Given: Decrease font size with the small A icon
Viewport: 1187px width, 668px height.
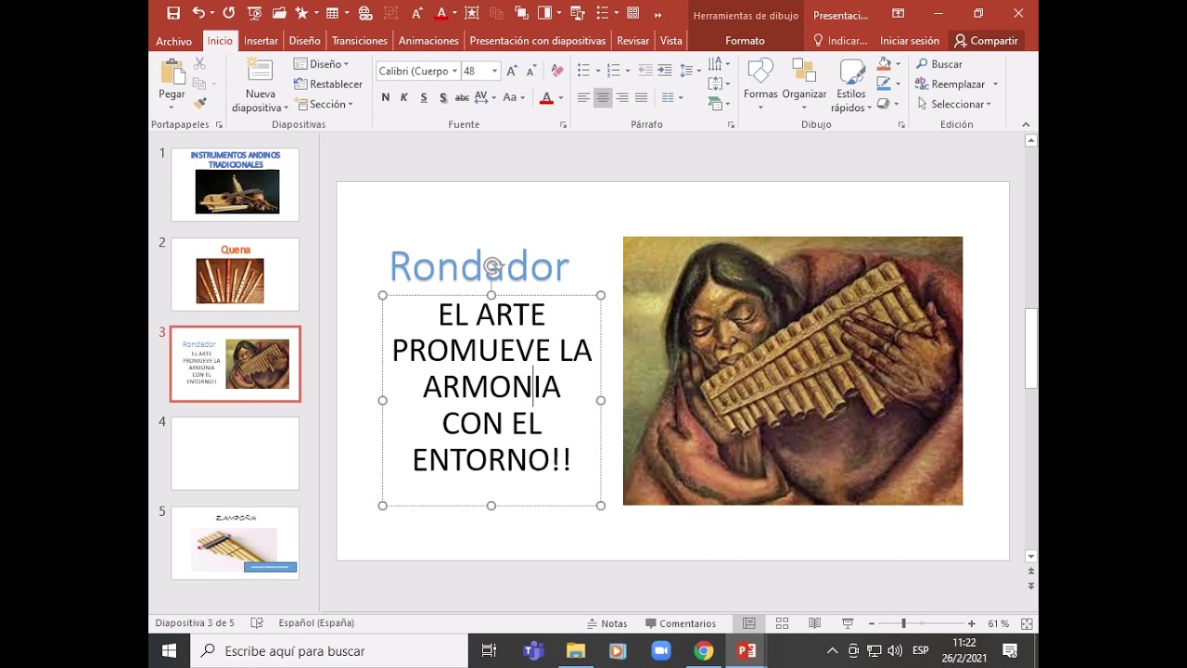Looking at the screenshot, I should click(531, 71).
